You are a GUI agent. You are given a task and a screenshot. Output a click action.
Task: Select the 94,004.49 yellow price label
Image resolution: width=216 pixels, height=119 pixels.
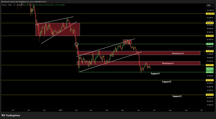(x=210, y=23)
